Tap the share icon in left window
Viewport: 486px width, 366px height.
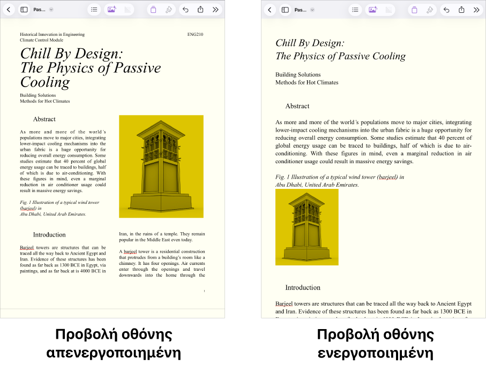(x=200, y=10)
